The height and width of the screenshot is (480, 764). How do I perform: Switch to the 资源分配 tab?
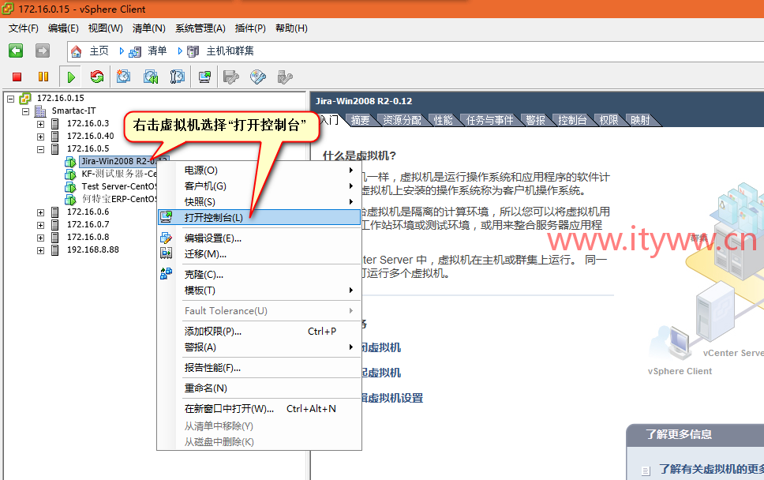click(402, 120)
